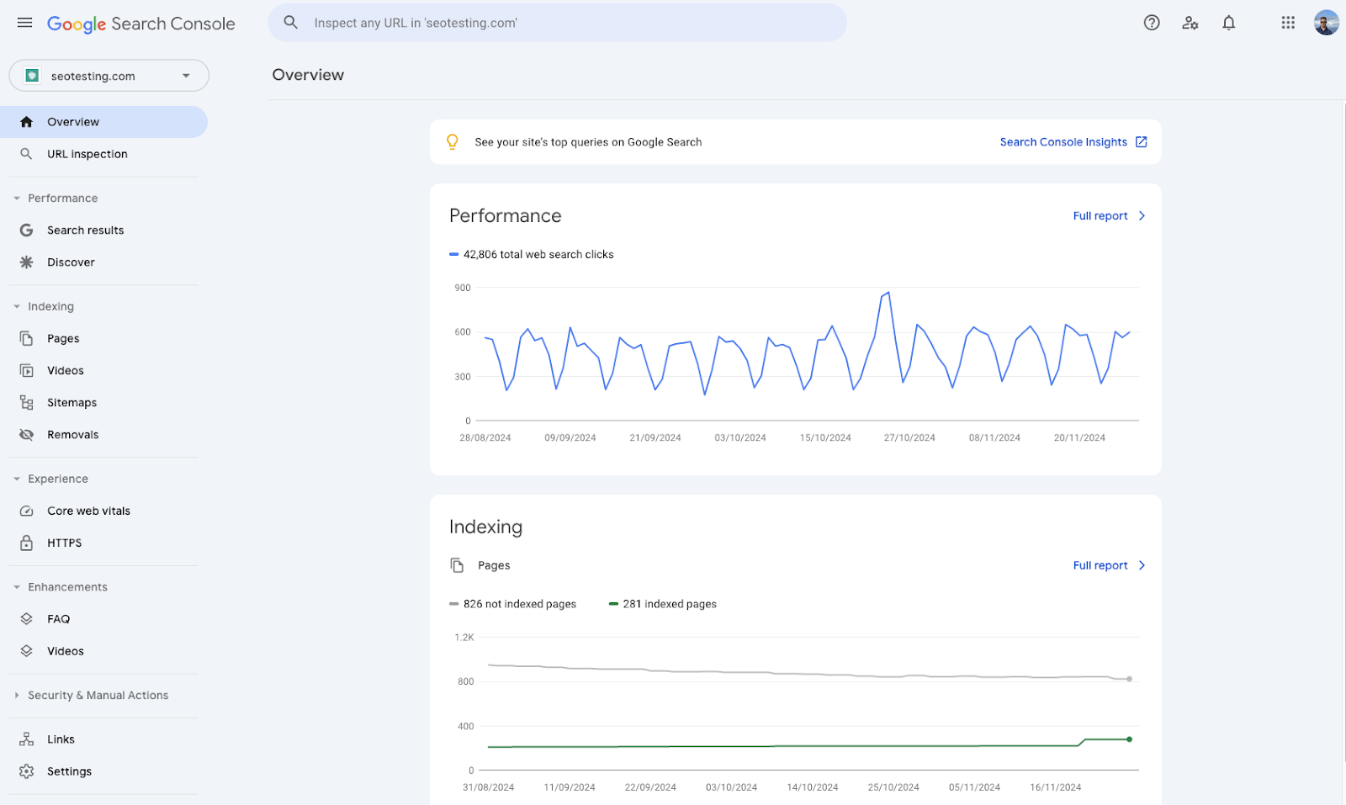Open Performance Full report link
1346x805 pixels.
(1100, 216)
